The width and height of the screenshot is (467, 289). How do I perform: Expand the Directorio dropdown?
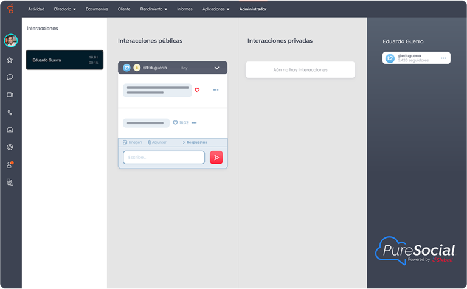(x=65, y=9)
